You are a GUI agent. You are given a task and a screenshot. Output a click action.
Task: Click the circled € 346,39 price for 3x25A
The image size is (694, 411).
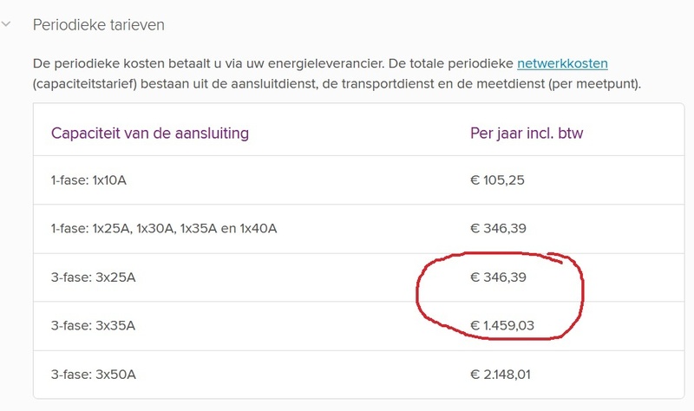pos(498,277)
